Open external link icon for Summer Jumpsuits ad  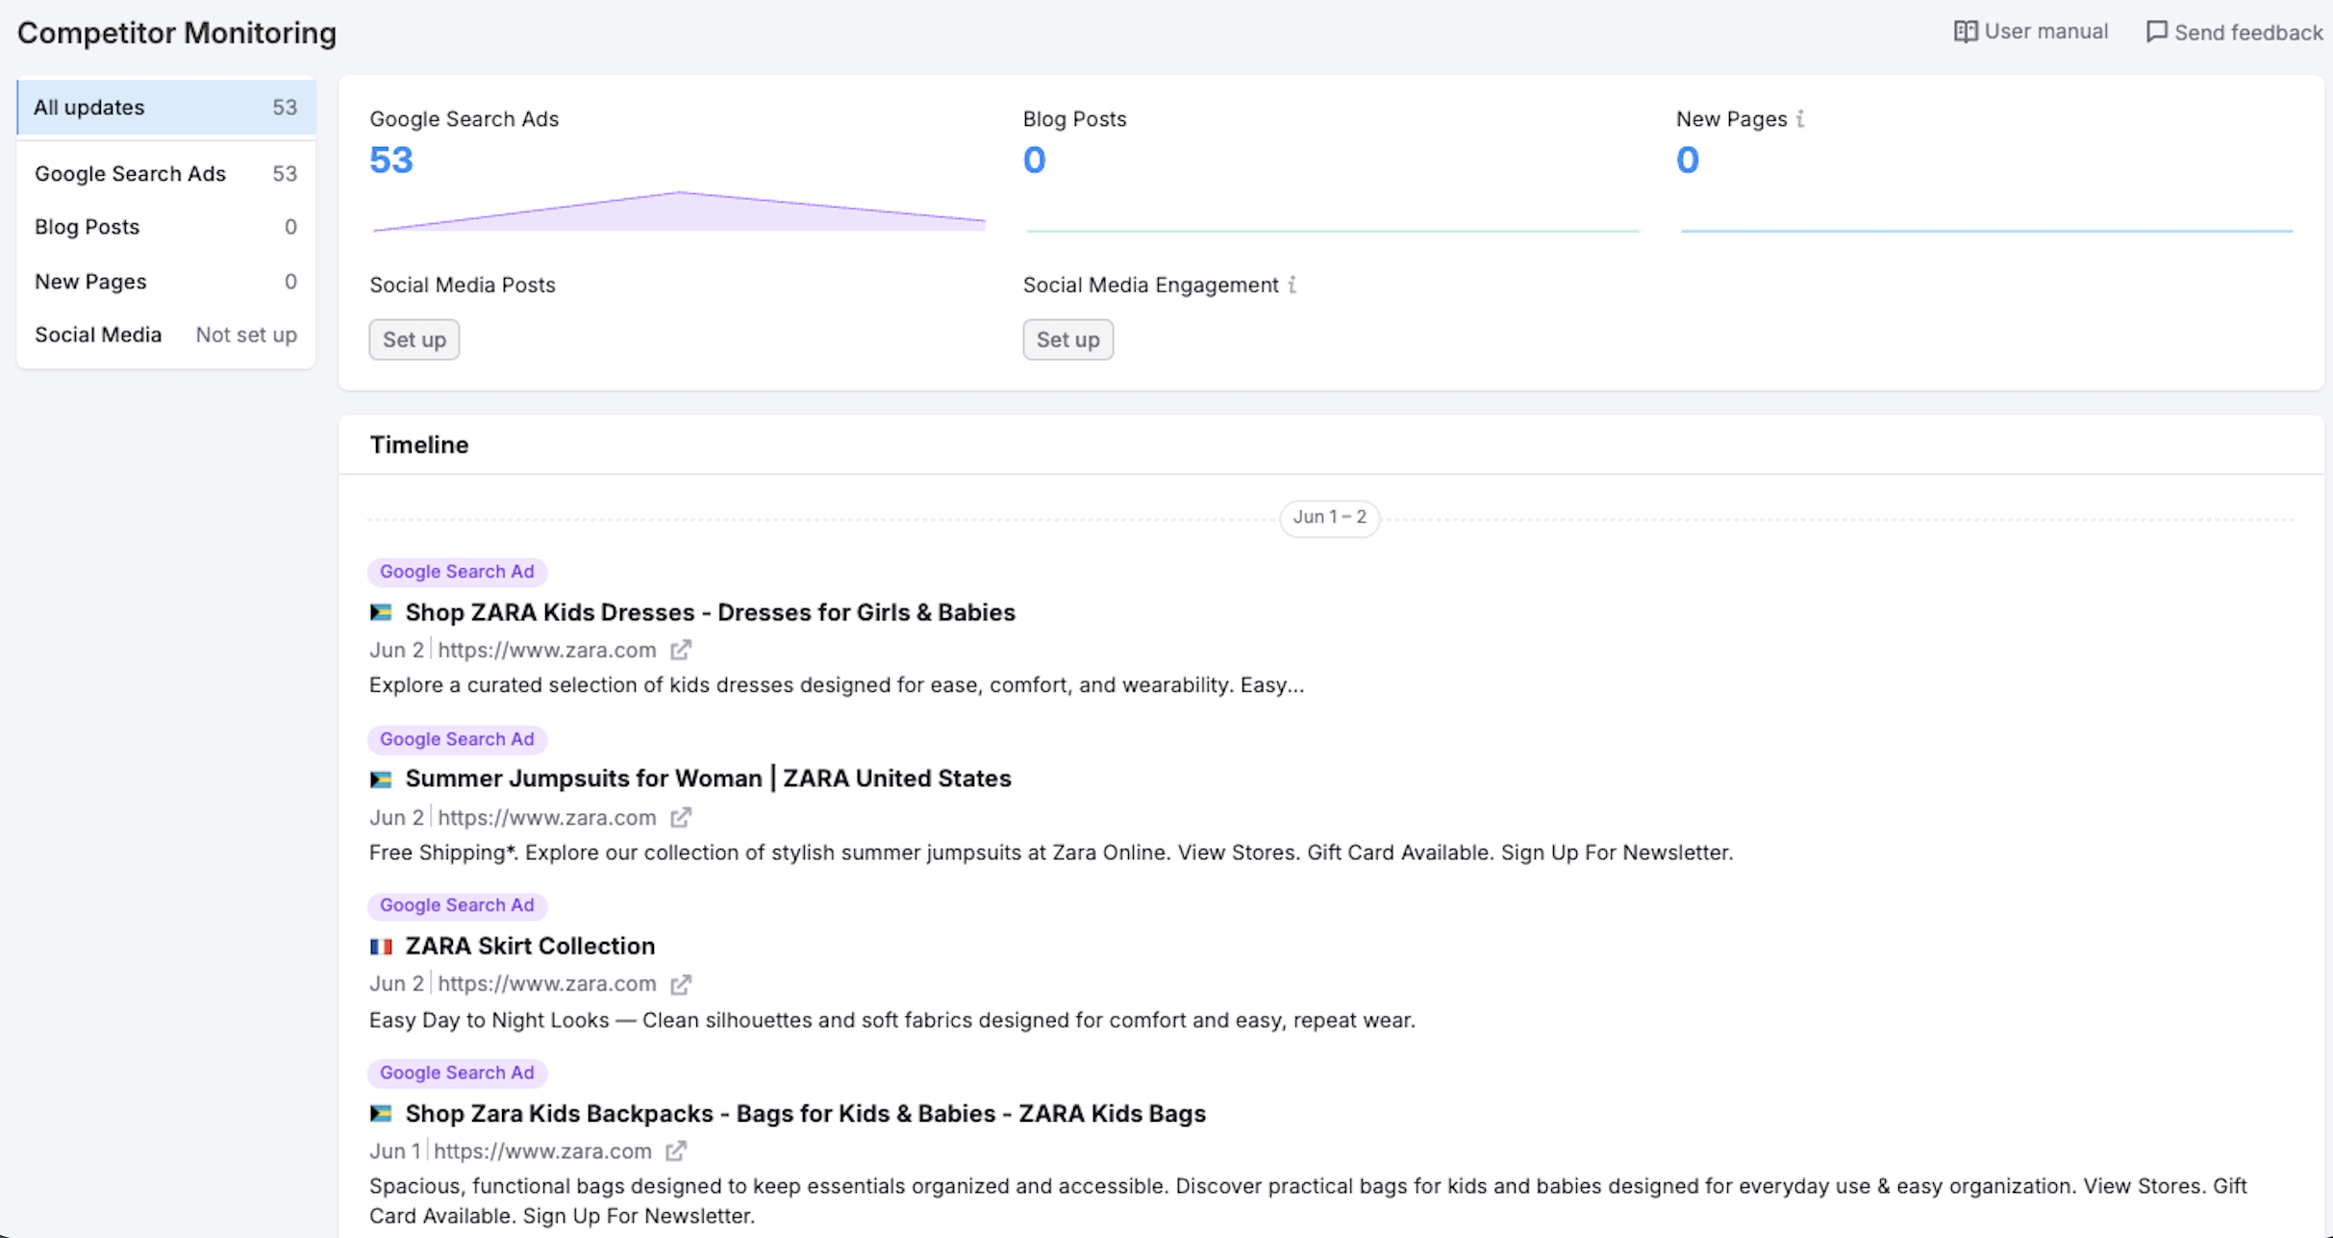pyautogui.click(x=681, y=817)
